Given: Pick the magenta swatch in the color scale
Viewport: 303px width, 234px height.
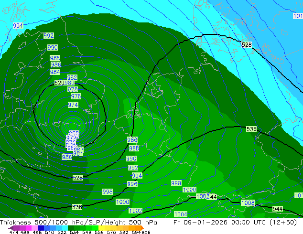Looking at the screenshot, I should (26, 228).
